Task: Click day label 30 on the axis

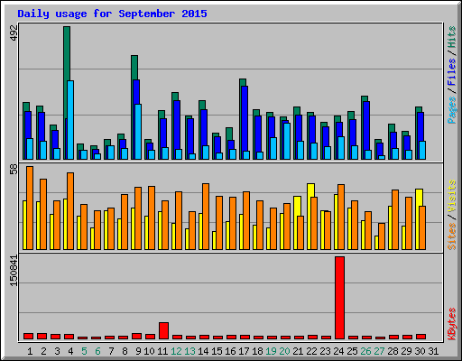Action: [420, 351]
